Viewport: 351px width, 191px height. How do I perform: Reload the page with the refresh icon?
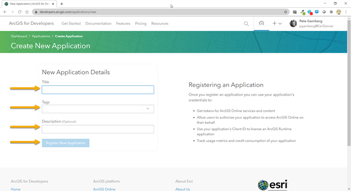point(19,12)
